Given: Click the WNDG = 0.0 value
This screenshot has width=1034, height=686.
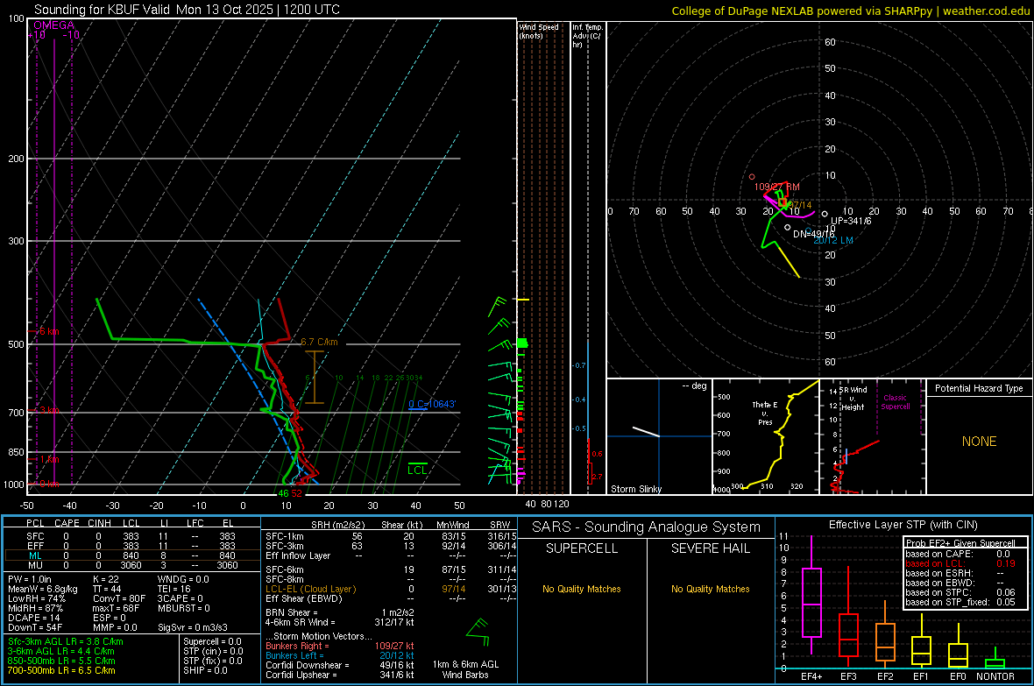Looking at the screenshot, I should click(183, 579).
